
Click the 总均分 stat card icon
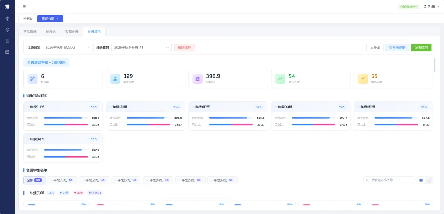click(x=198, y=78)
